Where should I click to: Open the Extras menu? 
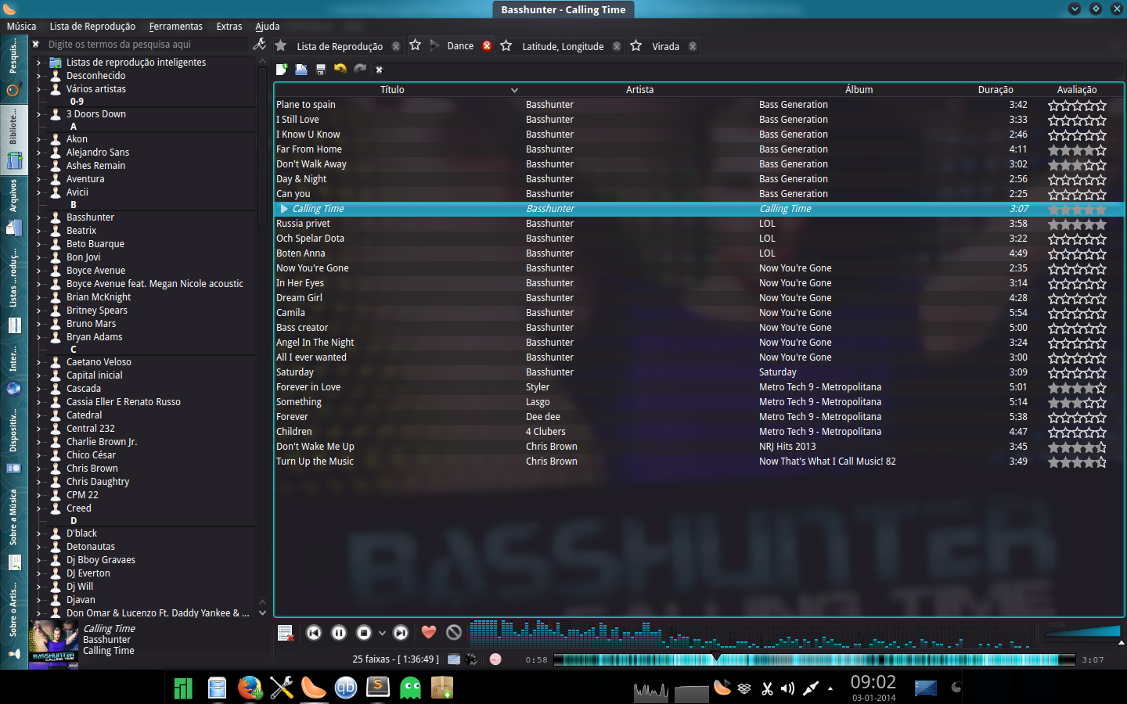pyautogui.click(x=229, y=27)
